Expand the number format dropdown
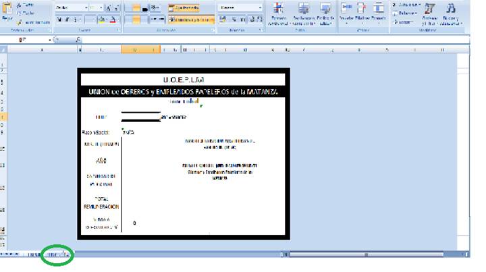486x272 pixels. click(x=261, y=7)
